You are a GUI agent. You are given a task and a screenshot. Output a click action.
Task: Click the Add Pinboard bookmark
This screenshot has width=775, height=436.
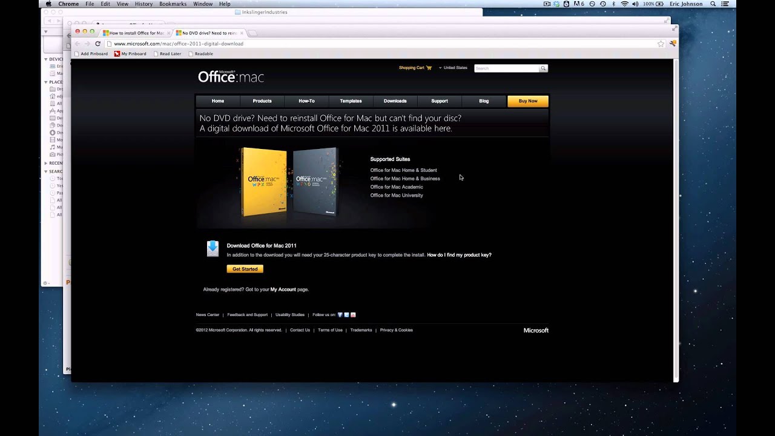click(91, 54)
